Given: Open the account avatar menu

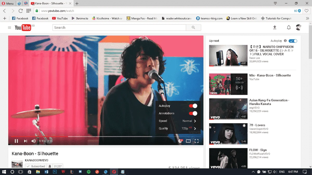Looking at the screenshot, I should 298,28.
